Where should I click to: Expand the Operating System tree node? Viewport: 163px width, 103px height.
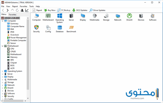pyautogui.click(x=2, y=71)
